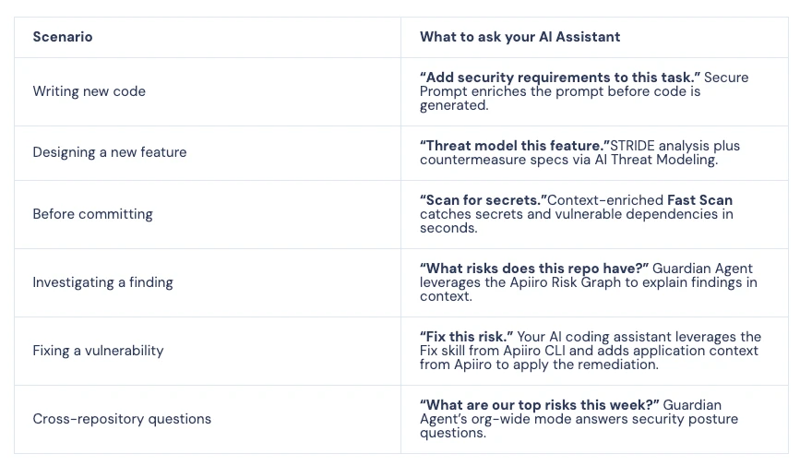Click the bold "Fix this risk." prompt

tap(466, 337)
